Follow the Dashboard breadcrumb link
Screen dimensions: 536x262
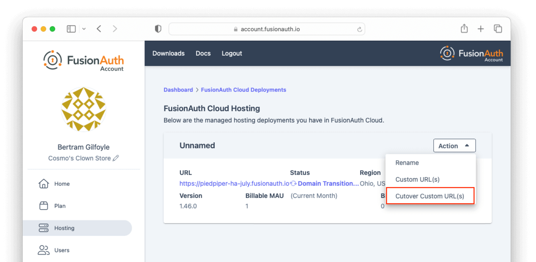tap(178, 90)
